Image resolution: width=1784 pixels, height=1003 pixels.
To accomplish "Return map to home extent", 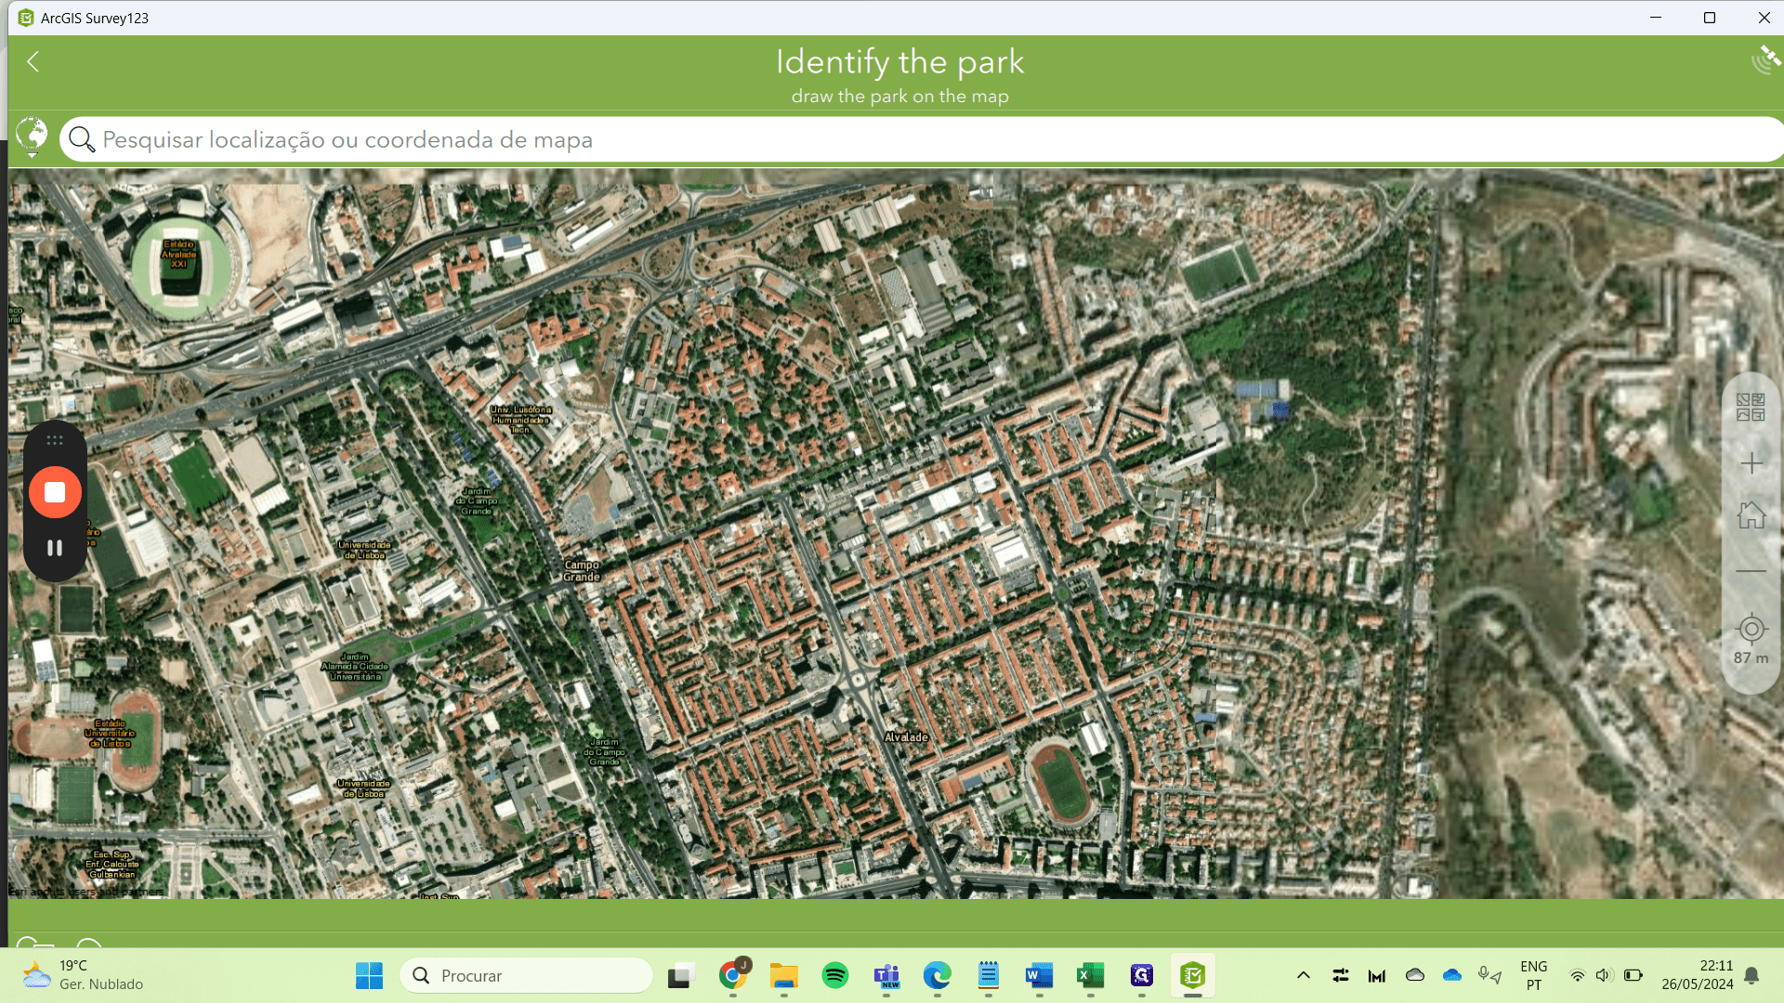I will coord(1751,515).
